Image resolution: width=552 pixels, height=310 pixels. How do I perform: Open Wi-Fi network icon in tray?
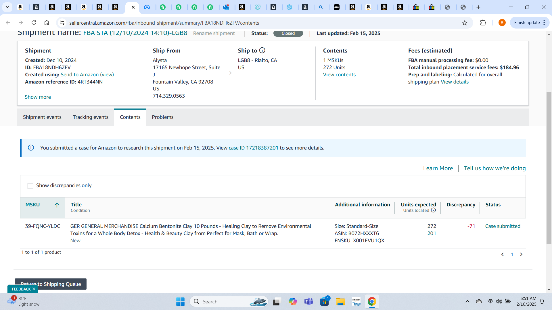click(490, 301)
